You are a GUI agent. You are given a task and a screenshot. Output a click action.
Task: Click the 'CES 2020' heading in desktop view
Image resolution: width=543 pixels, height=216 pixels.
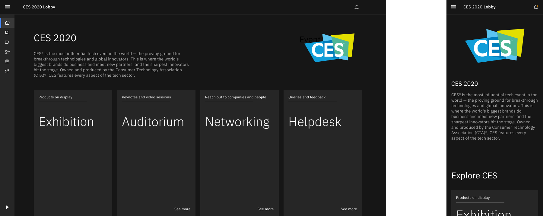tap(55, 38)
